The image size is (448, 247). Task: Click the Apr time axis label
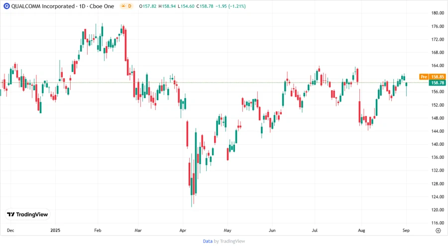(183, 230)
